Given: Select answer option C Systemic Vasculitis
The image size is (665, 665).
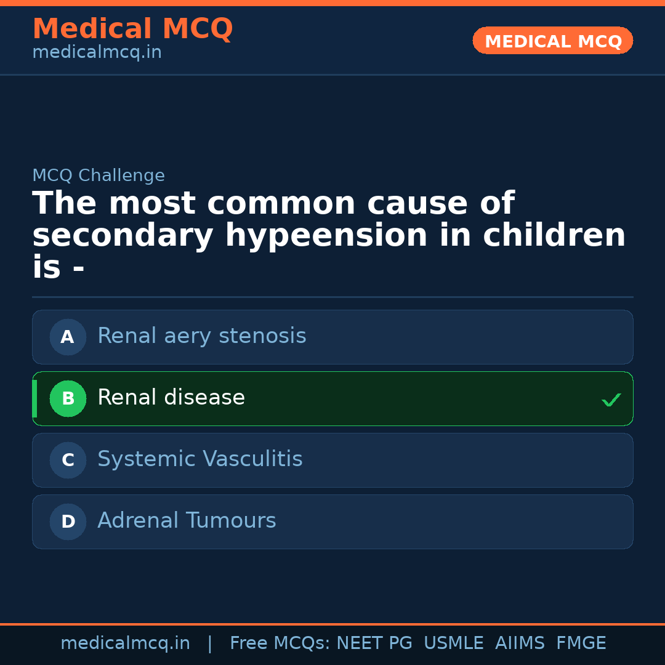Looking at the screenshot, I should (x=332, y=460).
